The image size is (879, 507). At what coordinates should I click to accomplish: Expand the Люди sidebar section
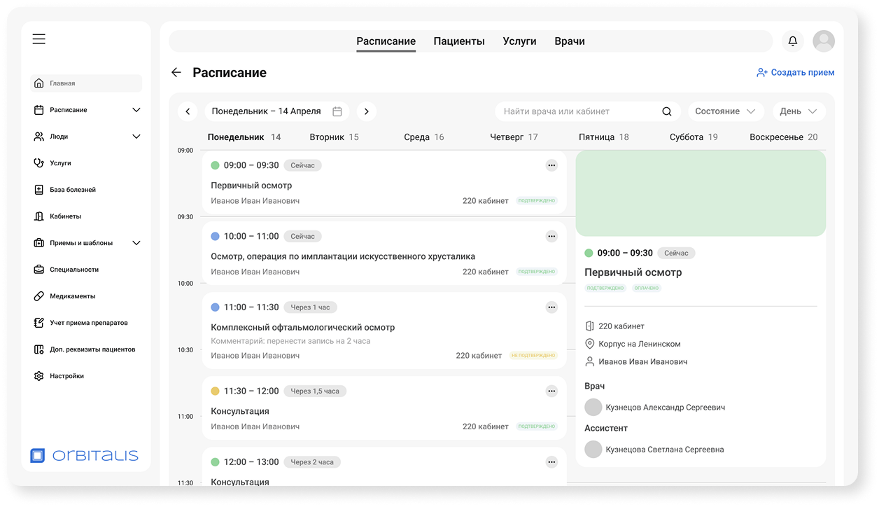(x=136, y=137)
